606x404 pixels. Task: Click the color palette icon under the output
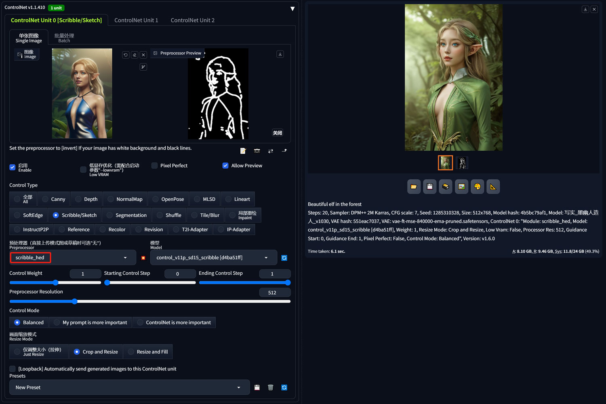477,187
